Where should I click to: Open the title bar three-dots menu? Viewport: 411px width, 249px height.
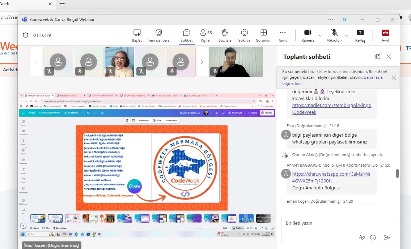[x=331, y=20]
